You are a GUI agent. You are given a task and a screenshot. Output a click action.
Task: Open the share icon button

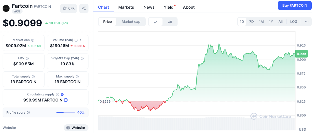84,8
